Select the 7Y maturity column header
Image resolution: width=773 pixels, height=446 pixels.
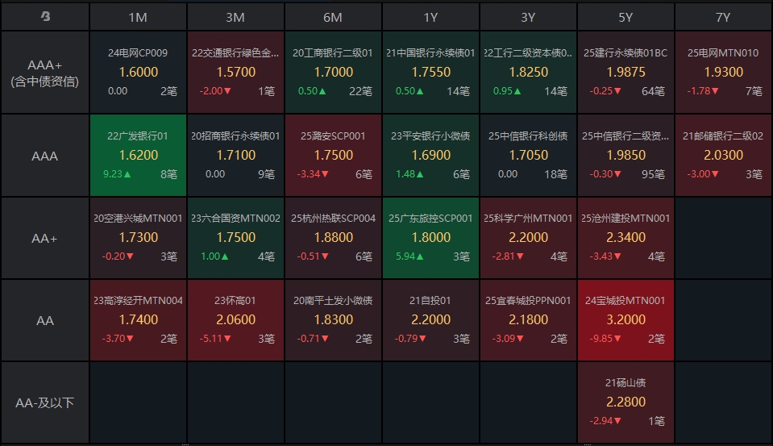pyautogui.click(x=723, y=17)
